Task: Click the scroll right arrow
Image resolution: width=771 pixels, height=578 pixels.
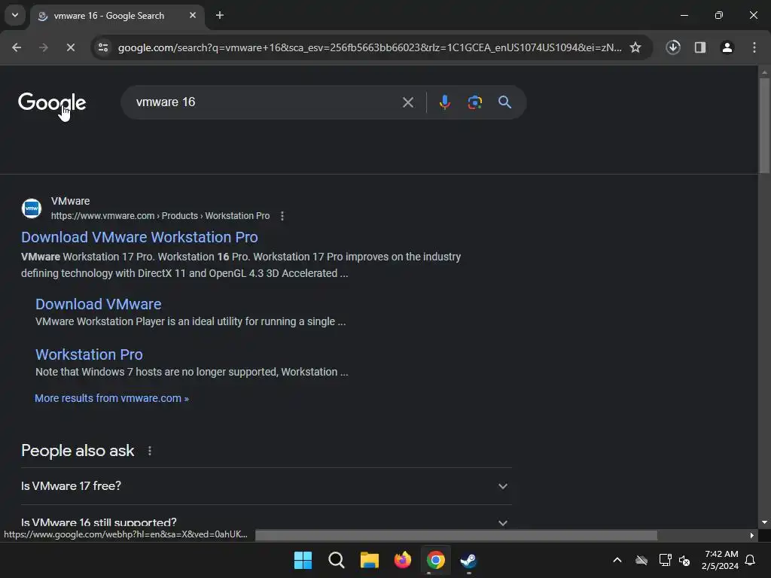Action: point(751,535)
